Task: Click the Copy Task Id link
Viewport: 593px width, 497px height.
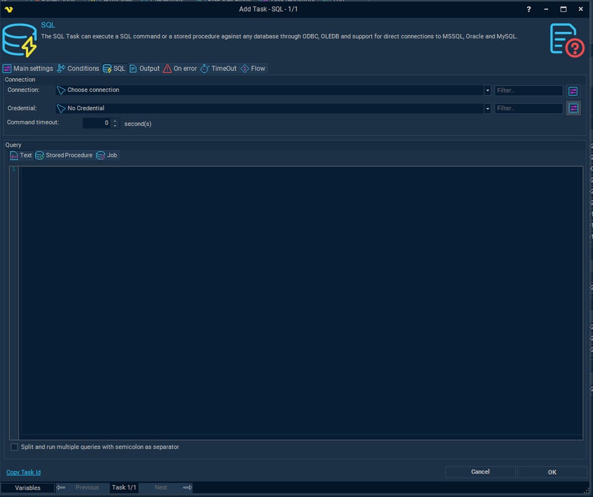Action: point(23,472)
